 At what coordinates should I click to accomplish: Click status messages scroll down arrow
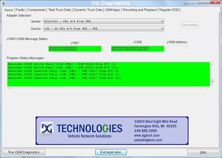[212, 85]
